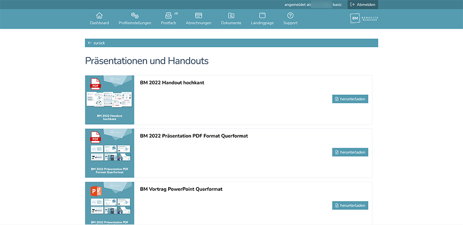This screenshot has height=225, width=463.
Task: Click the Abrechnungen card icon
Action: (x=198, y=16)
